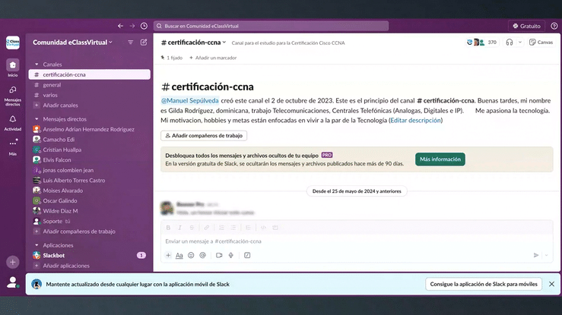This screenshot has width=562, height=315.
Task: Click the Editar descripción link
Action: coord(415,120)
